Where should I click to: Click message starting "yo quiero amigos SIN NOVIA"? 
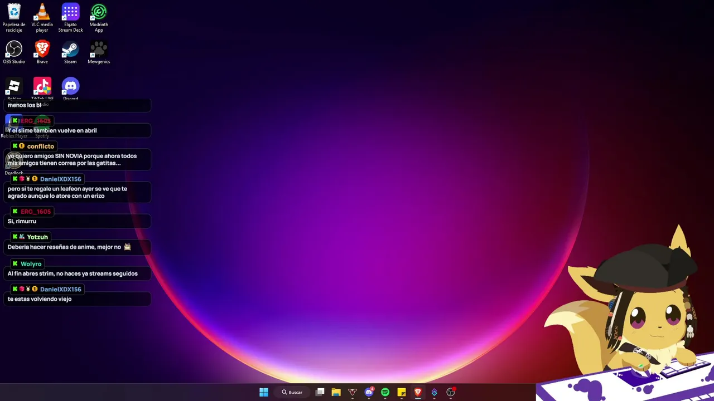click(72, 160)
